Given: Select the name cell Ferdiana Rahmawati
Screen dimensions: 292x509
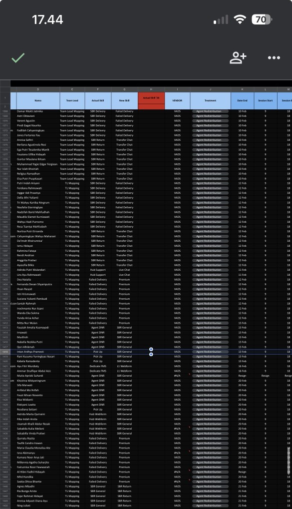Looking at the screenshot, I should pyautogui.click(x=38, y=188).
